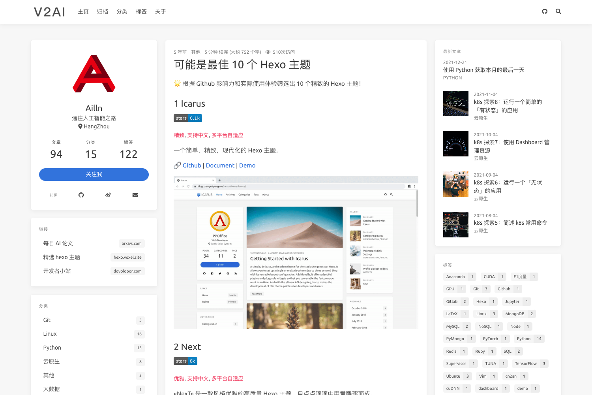Select the Github tag
The image size is (592, 395).
pos(508,289)
